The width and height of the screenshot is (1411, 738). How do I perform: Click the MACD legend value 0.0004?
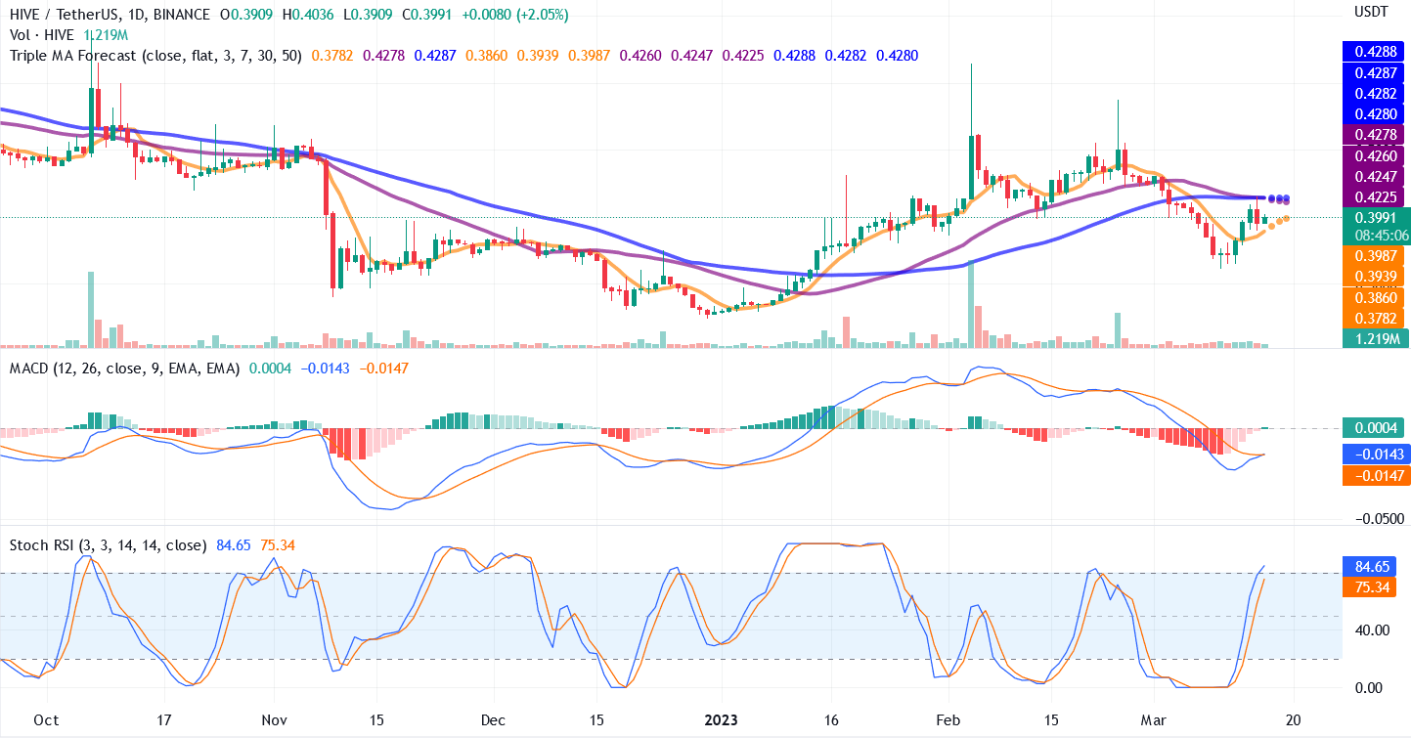coord(270,368)
